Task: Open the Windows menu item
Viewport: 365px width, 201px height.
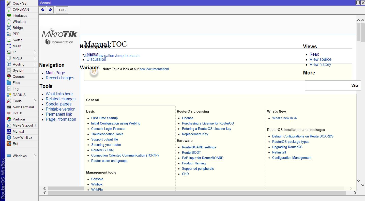Action: coord(22,156)
